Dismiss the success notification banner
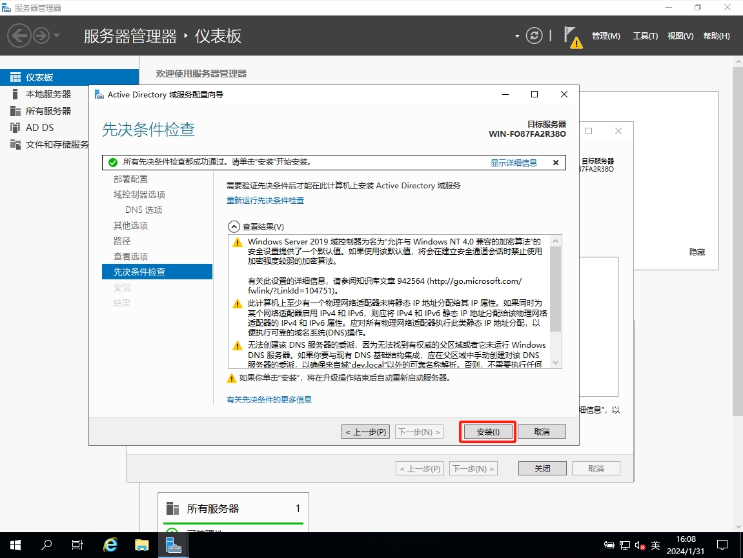Image resolution: width=743 pixels, height=558 pixels. 555,163
